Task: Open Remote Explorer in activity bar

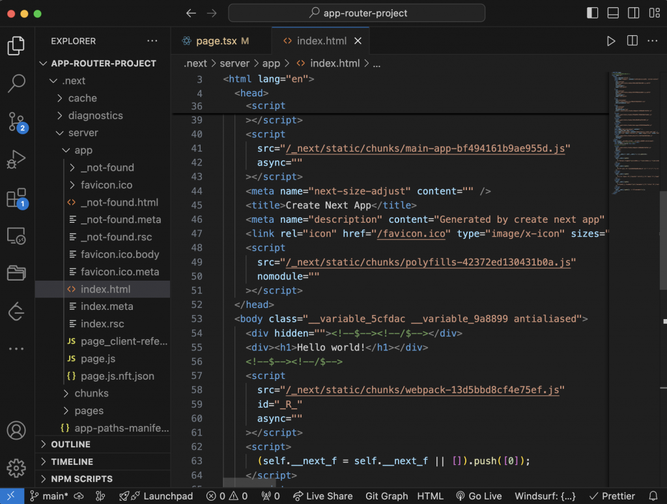Action: [16, 236]
